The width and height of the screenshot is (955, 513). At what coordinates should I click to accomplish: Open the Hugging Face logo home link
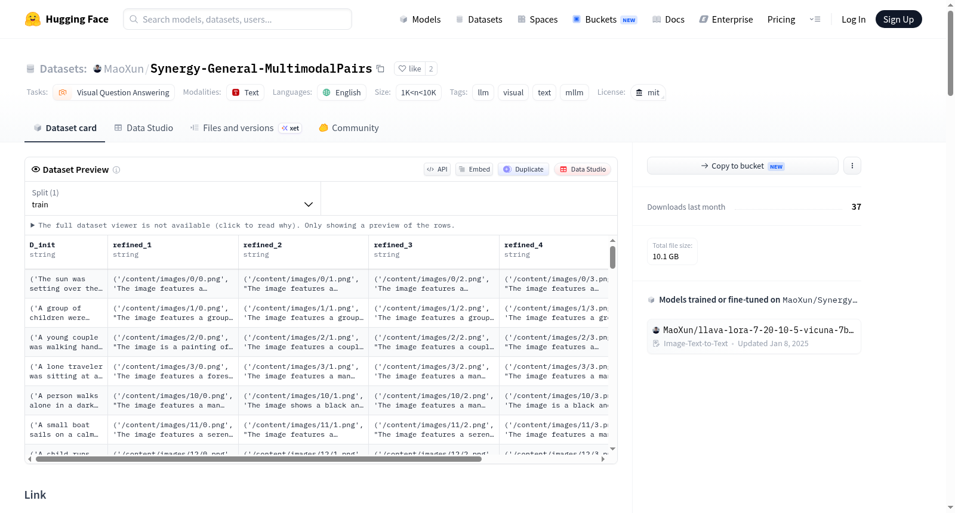point(66,19)
